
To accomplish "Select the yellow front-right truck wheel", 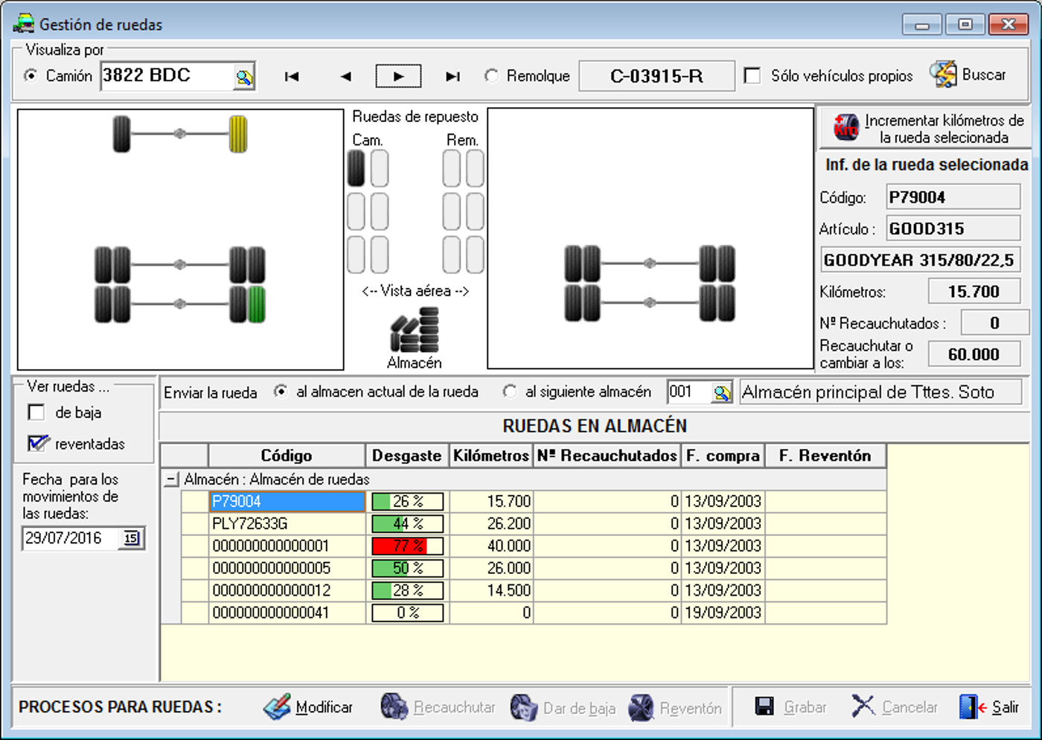I will [x=238, y=134].
